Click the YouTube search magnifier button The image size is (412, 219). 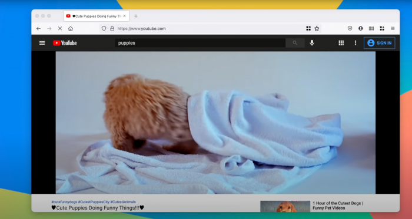coord(295,43)
